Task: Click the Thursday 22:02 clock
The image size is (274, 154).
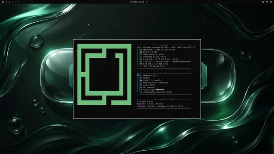Action: point(137,2)
